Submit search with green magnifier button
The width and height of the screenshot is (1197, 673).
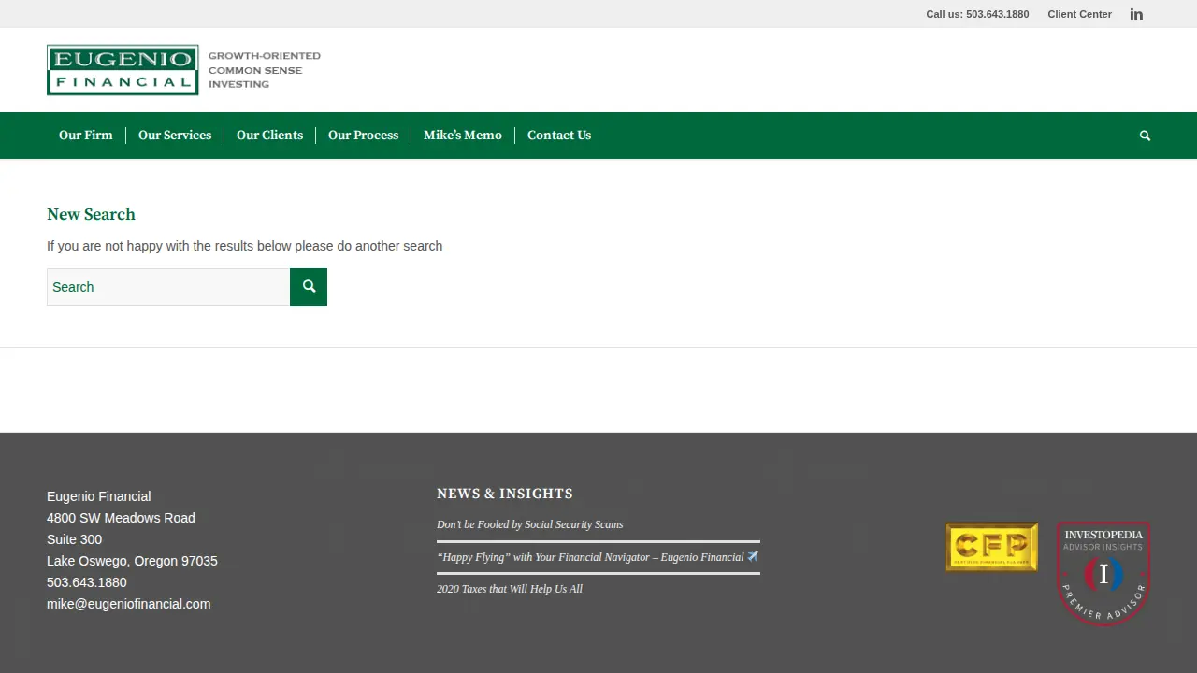tap(309, 287)
